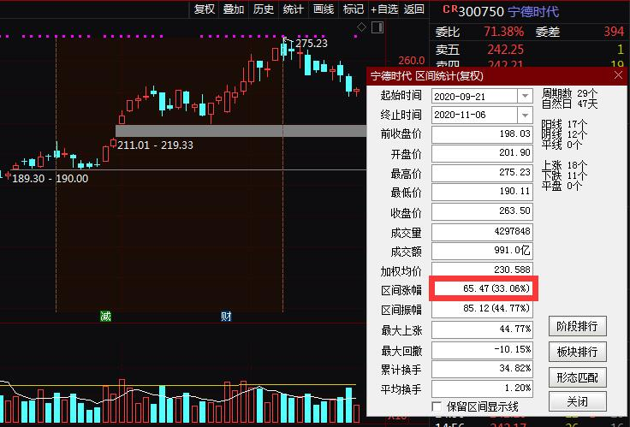Click the 阶段排行 button
The width and height of the screenshot is (630, 427).
pos(578,326)
